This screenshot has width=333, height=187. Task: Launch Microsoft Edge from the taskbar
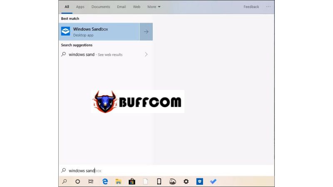(x=105, y=182)
